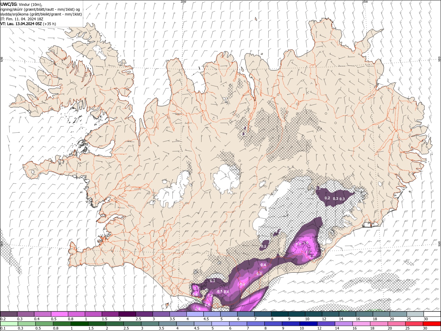The height and width of the screenshot is (331, 441).
Task: Choose the crimson 25 swatch, lower legend row
Action: [x=414, y=324]
